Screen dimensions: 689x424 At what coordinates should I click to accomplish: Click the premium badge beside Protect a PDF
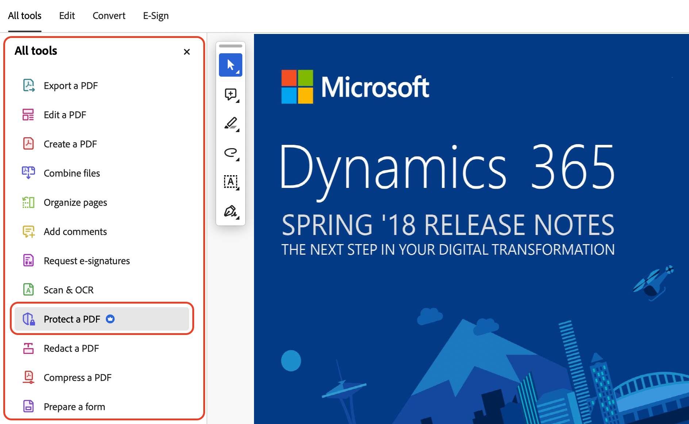pyautogui.click(x=110, y=319)
